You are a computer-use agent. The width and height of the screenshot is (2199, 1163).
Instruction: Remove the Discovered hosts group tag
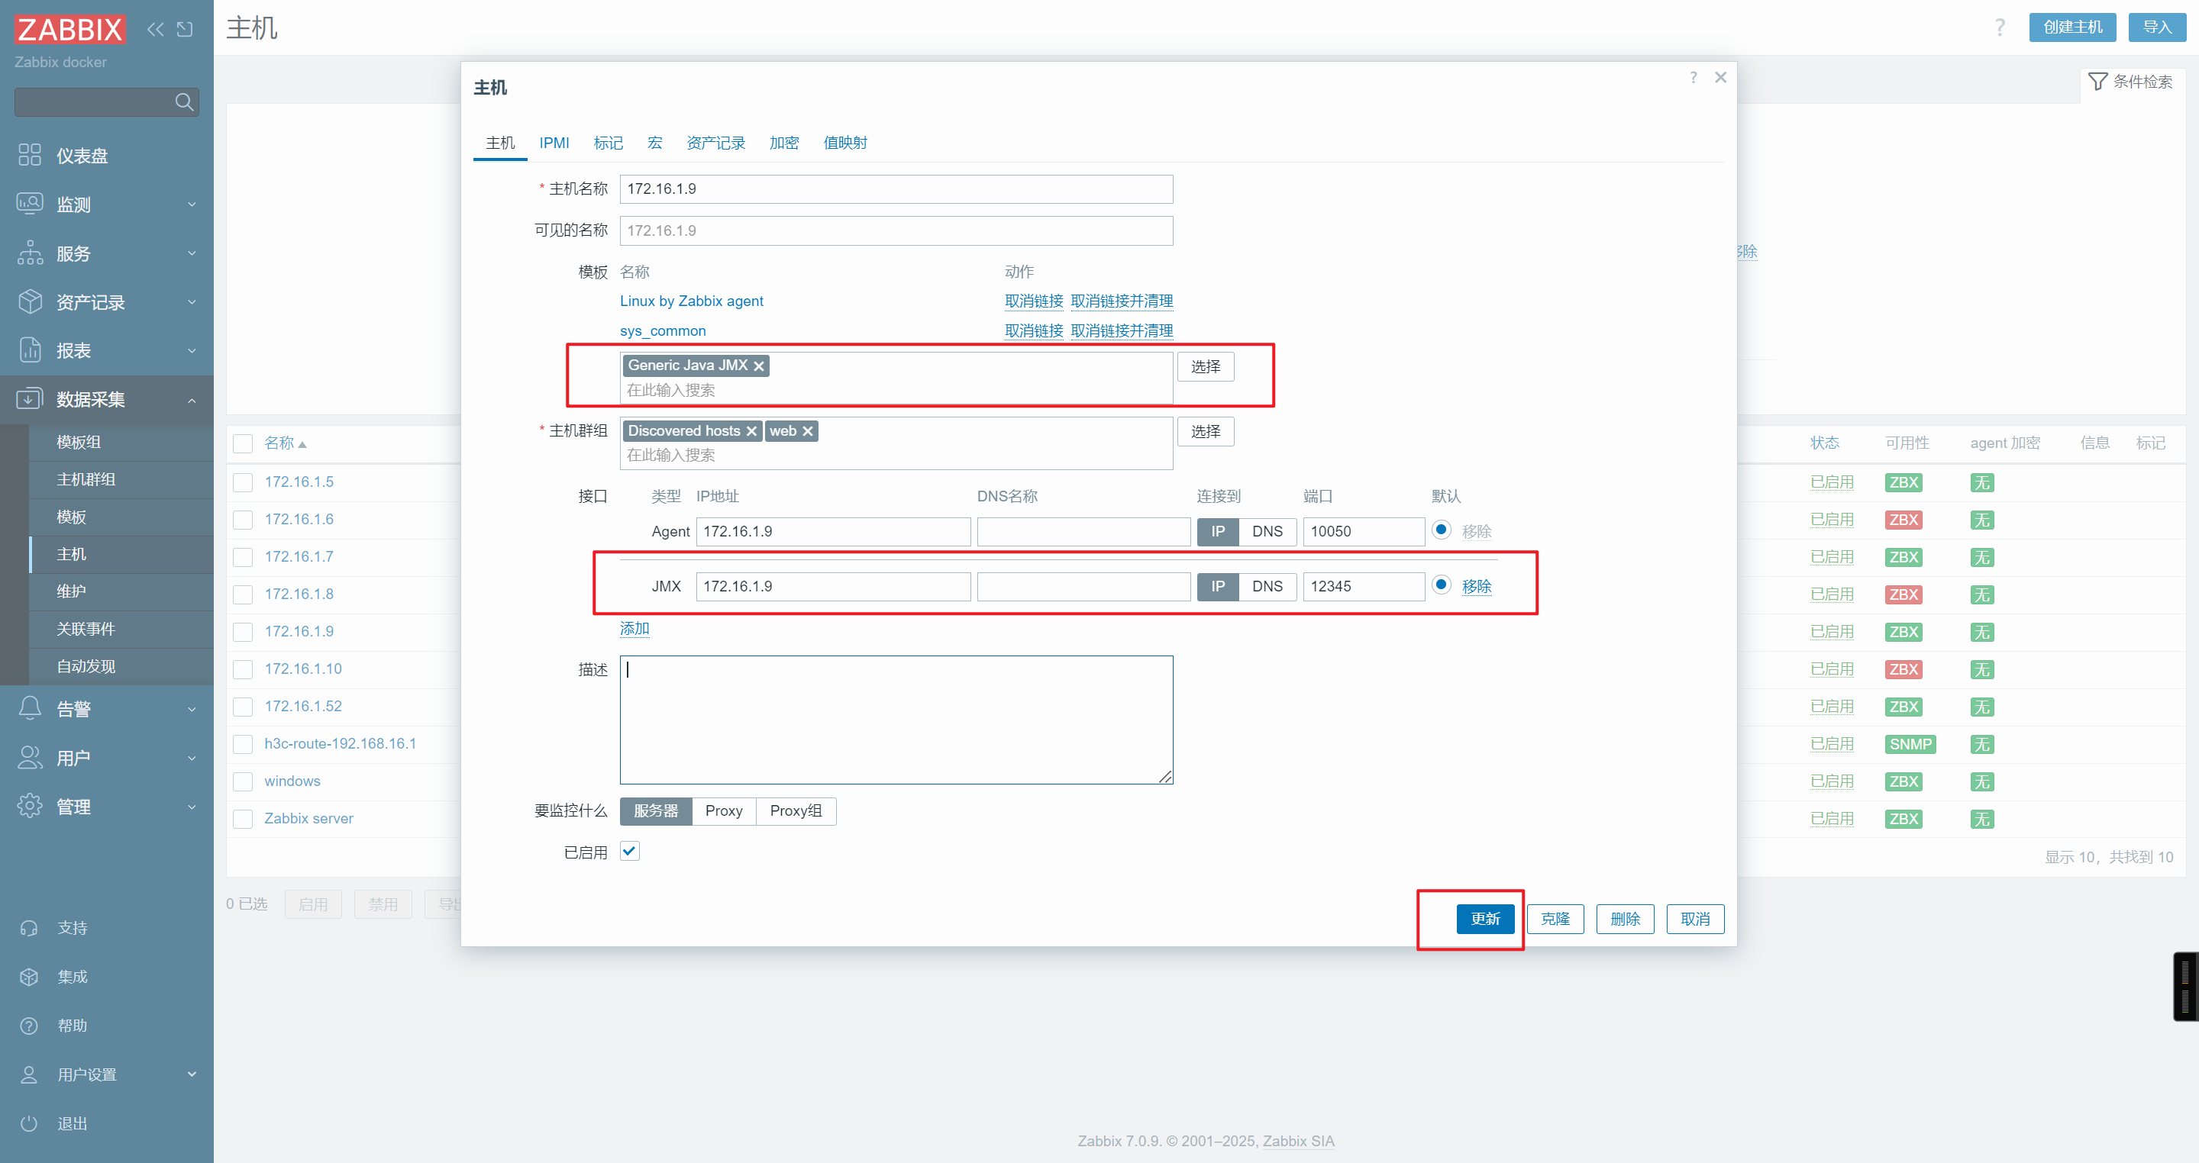[751, 431]
